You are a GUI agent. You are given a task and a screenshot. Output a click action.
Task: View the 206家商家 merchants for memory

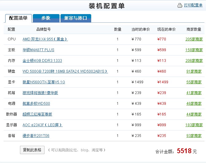[x=194, y=61]
